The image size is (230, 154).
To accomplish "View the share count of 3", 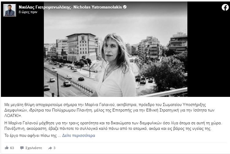I will (x=54, y=148).
